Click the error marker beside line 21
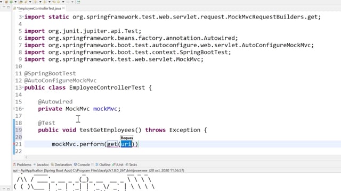Image resolution: width=341 pixels, height=191 pixels. click(x=14, y=144)
